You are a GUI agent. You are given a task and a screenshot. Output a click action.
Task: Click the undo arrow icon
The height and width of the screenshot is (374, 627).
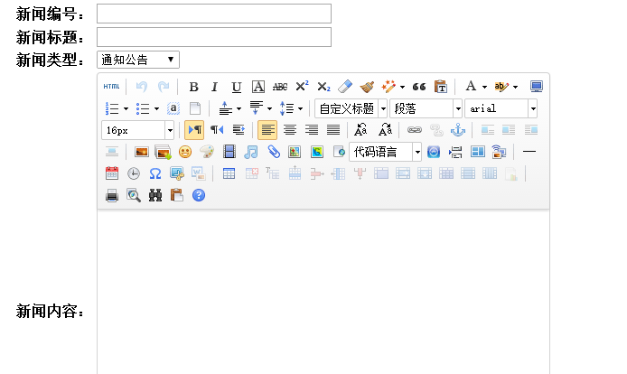click(x=142, y=87)
